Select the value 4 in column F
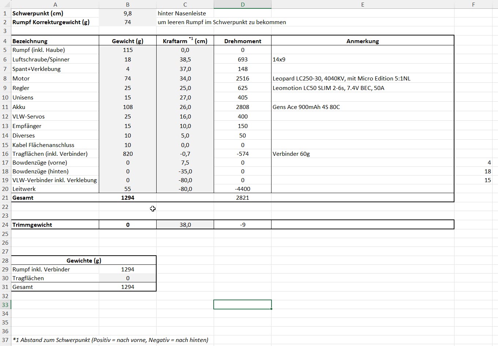Screen dimensions: 498x346 point(473,162)
